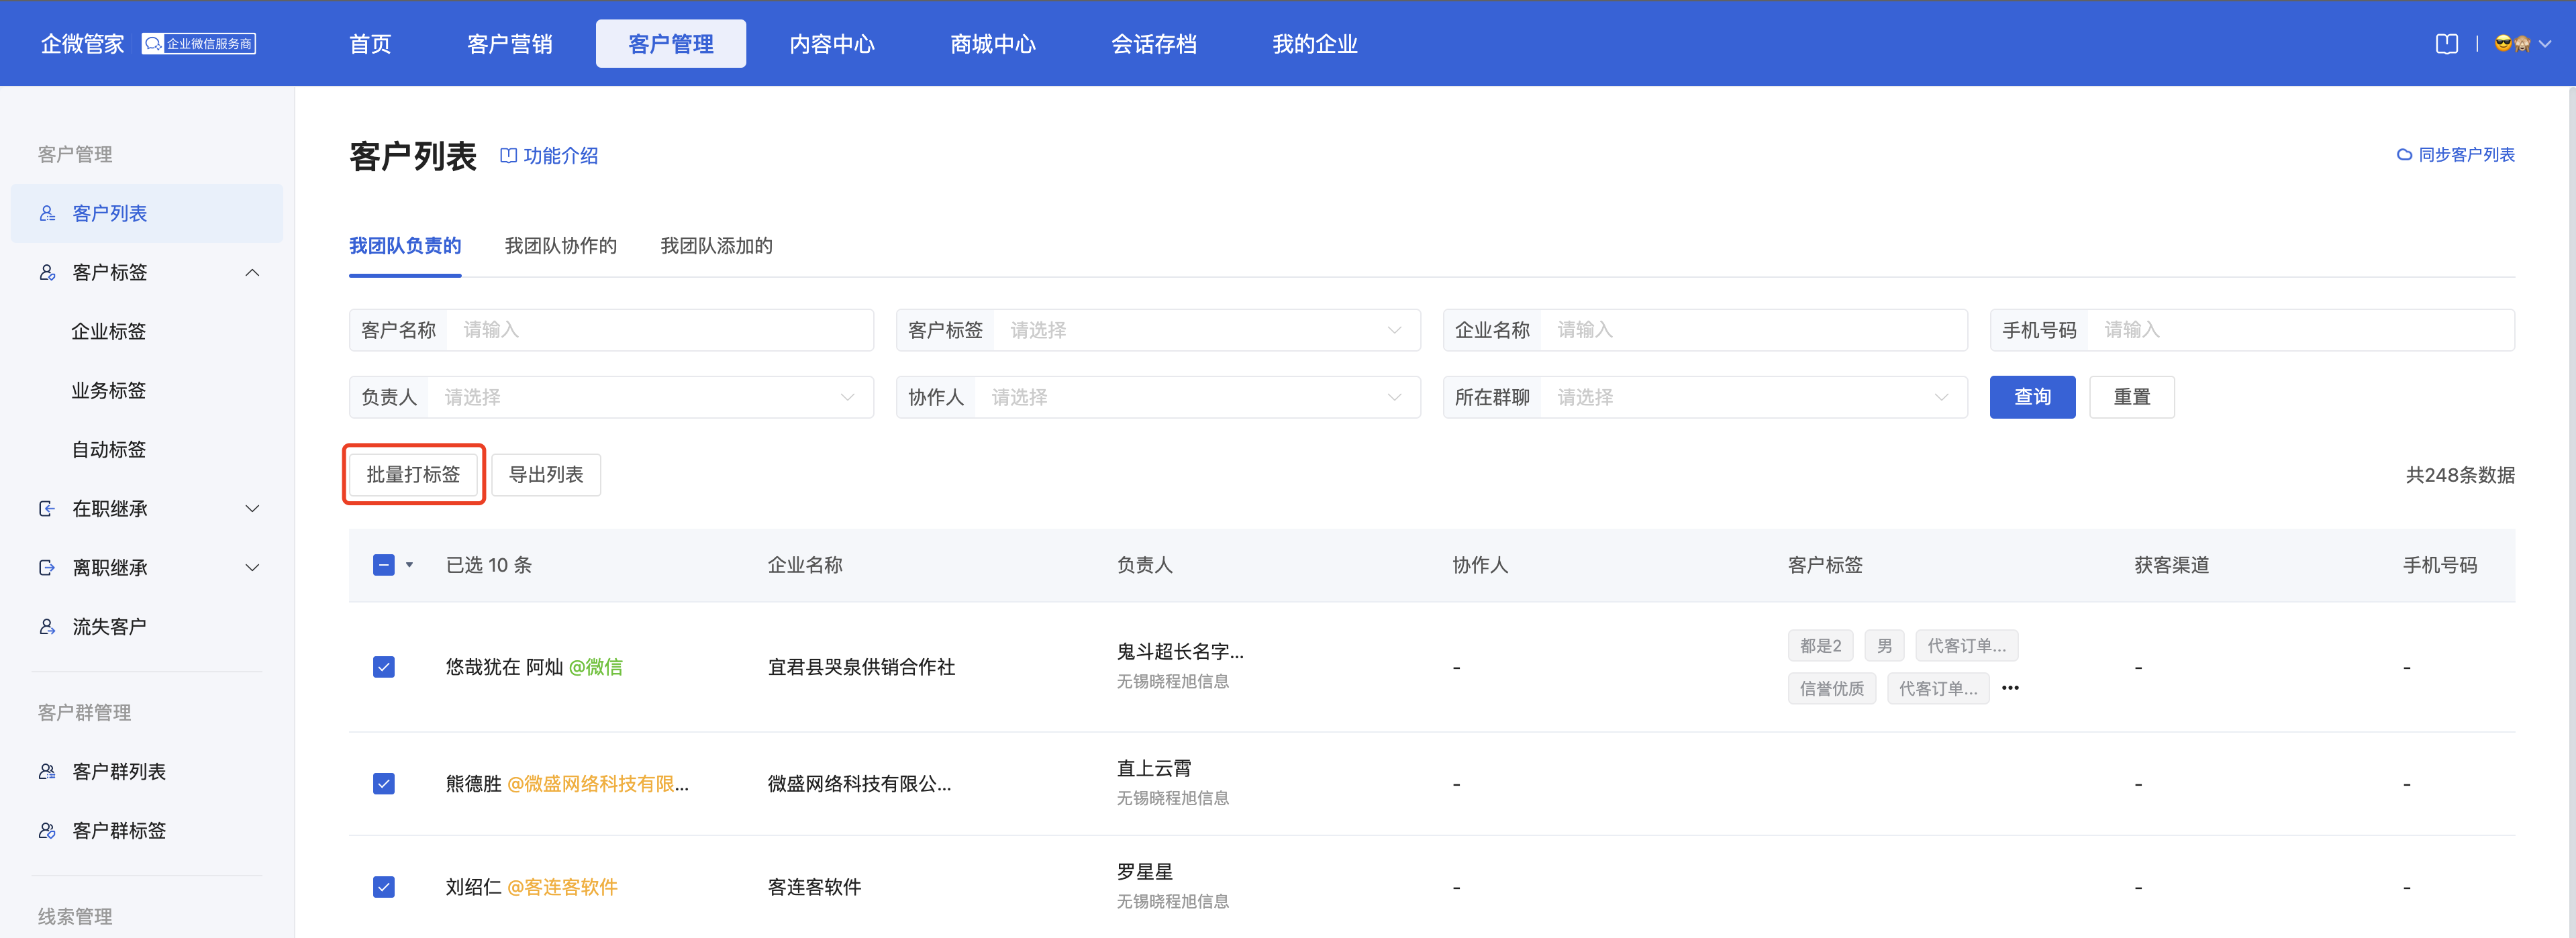Click the 共248条数据 count text
2576x938 pixels.
[2460, 475]
